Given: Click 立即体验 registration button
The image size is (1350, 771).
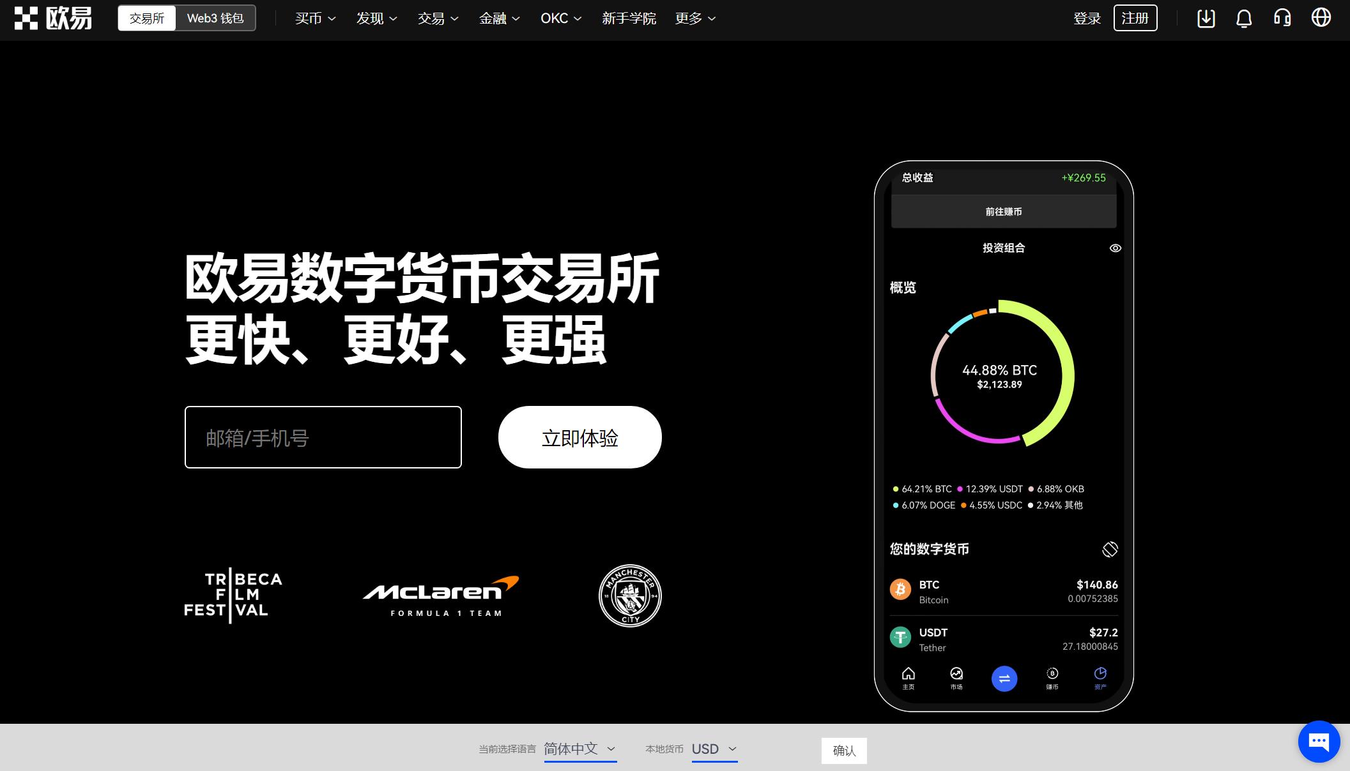Looking at the screenshot, I should point(579,437).
